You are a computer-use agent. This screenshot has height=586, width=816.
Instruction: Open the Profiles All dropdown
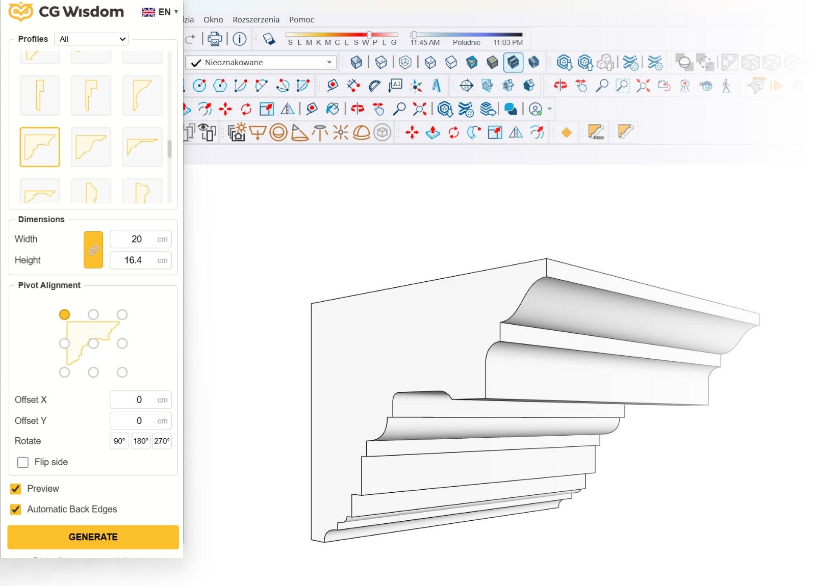click(x=92, y=39)
